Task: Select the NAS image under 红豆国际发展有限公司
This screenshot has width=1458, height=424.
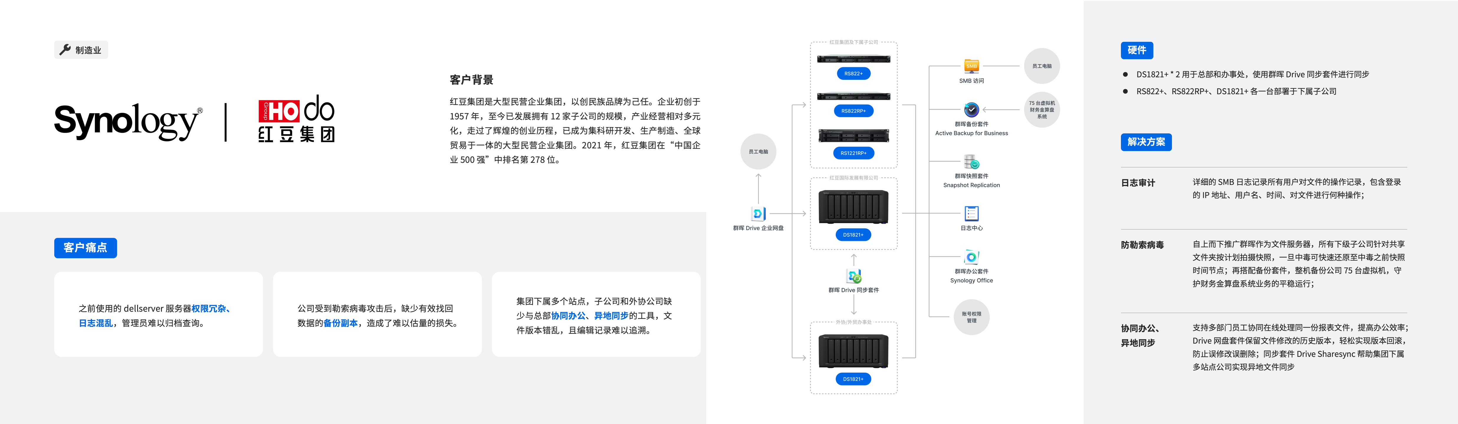Action: point(853,206)
